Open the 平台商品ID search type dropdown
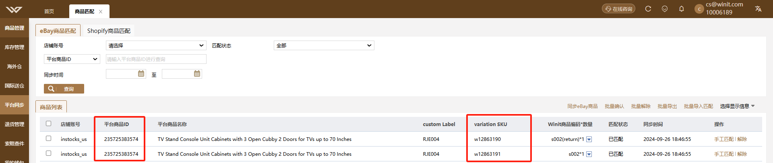773x163 pixels. point(72,59)
